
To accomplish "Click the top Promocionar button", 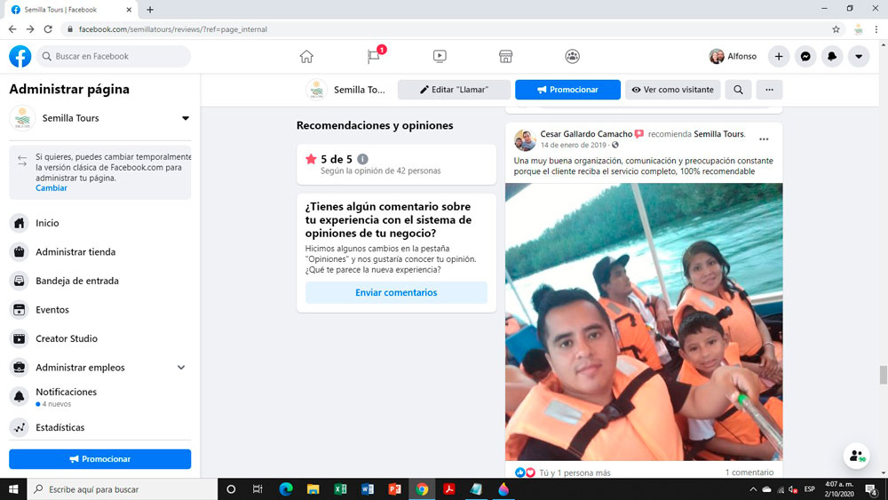I will pyautogui.click(x=567, y=90).
